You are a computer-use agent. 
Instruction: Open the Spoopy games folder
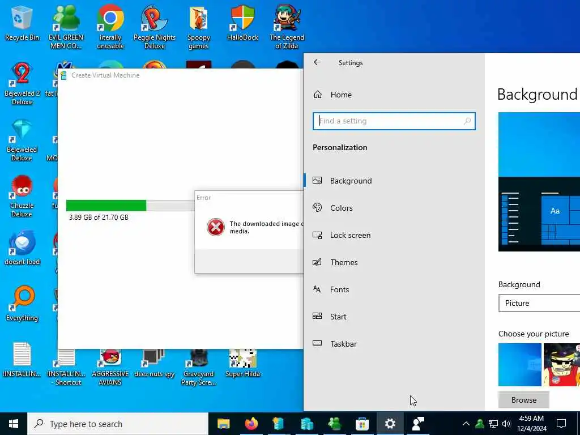click(x=199, y=27)
